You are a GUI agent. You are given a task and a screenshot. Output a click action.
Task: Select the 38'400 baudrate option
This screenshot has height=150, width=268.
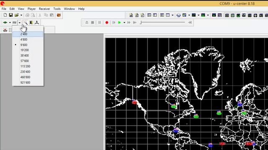point(28,55)
